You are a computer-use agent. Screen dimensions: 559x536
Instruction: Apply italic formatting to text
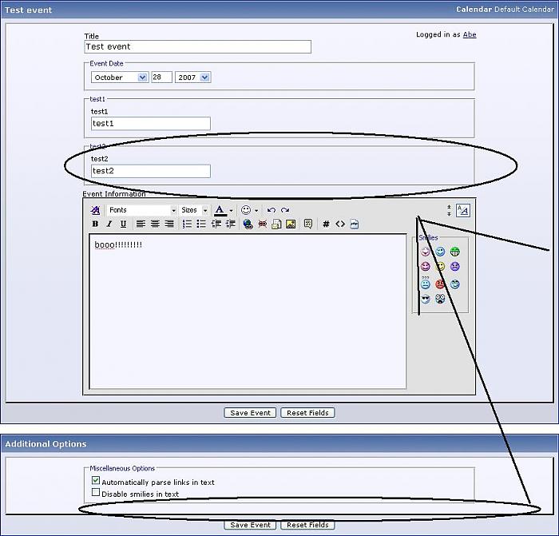109,224
